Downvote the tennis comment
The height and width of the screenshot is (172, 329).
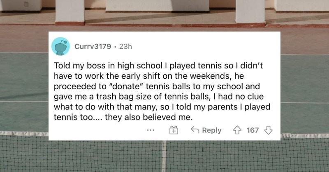tap(269, 130)
